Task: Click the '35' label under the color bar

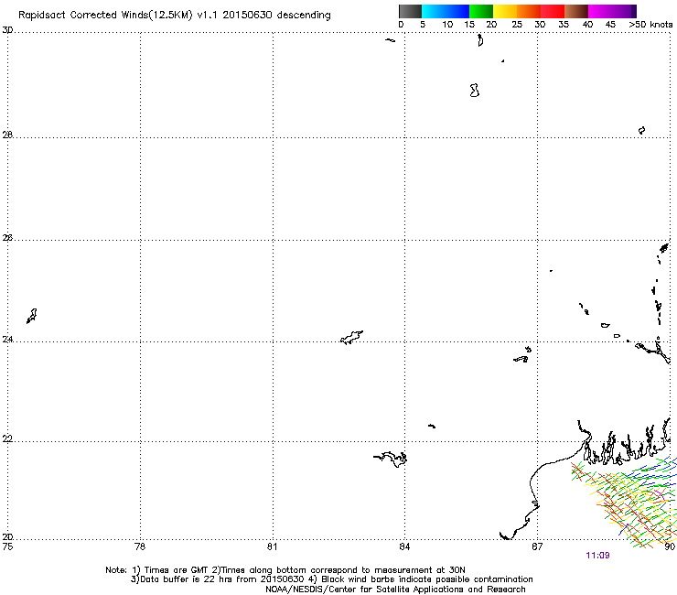Action: (564, 25)
